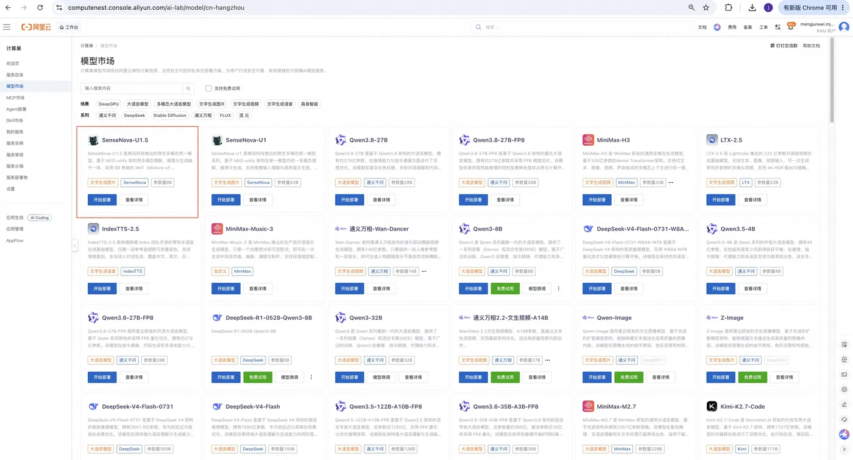Open the notification bell with 99+ badge

point(790,27)
